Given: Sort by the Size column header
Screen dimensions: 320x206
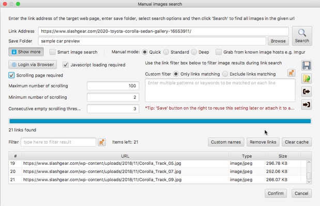Looking at the screenshot, I should coord(283,156).
